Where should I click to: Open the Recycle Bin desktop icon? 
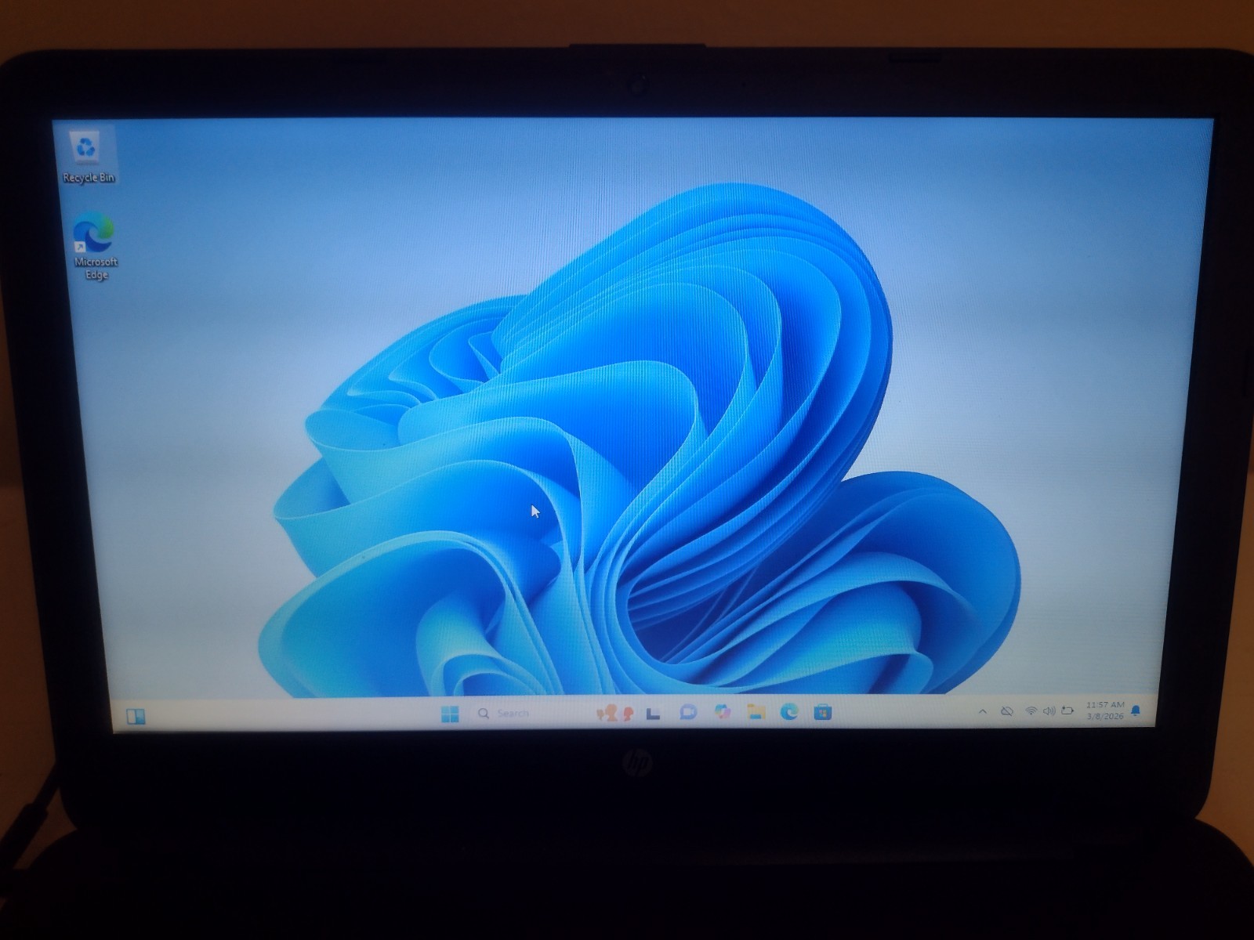[86, 157]
